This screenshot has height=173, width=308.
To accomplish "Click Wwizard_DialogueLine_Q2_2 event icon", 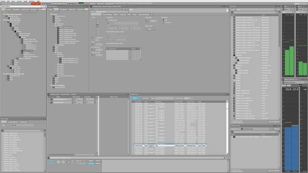I will tap(60, 60).
